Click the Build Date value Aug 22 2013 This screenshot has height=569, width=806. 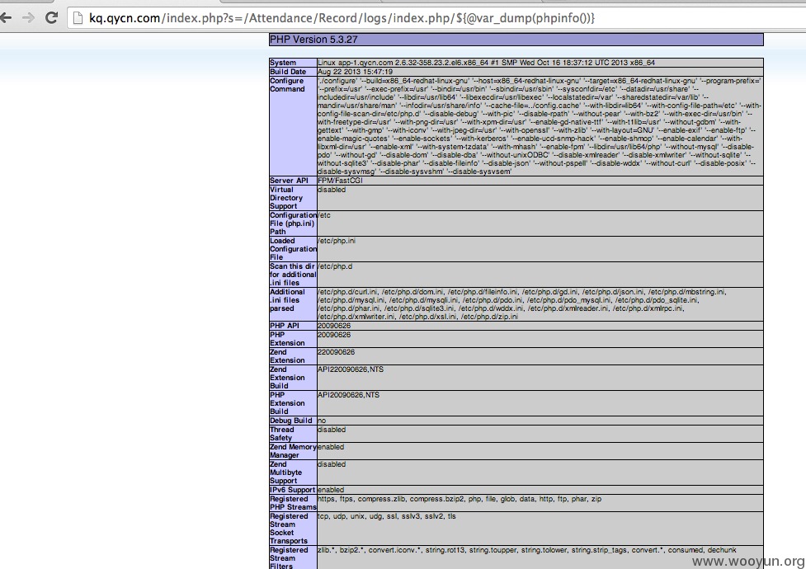pyautogui.click(x=356, y=72)
